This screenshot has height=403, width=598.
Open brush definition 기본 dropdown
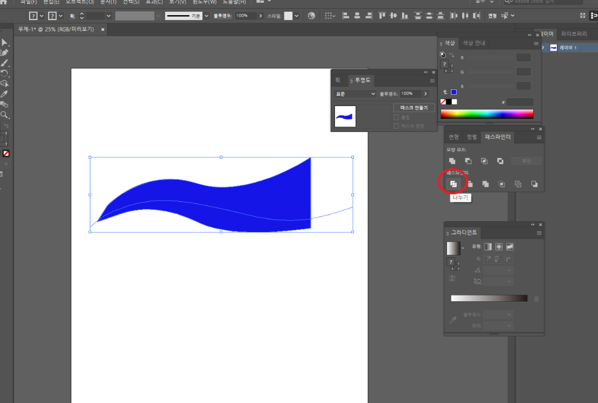(x=206, y=16)
